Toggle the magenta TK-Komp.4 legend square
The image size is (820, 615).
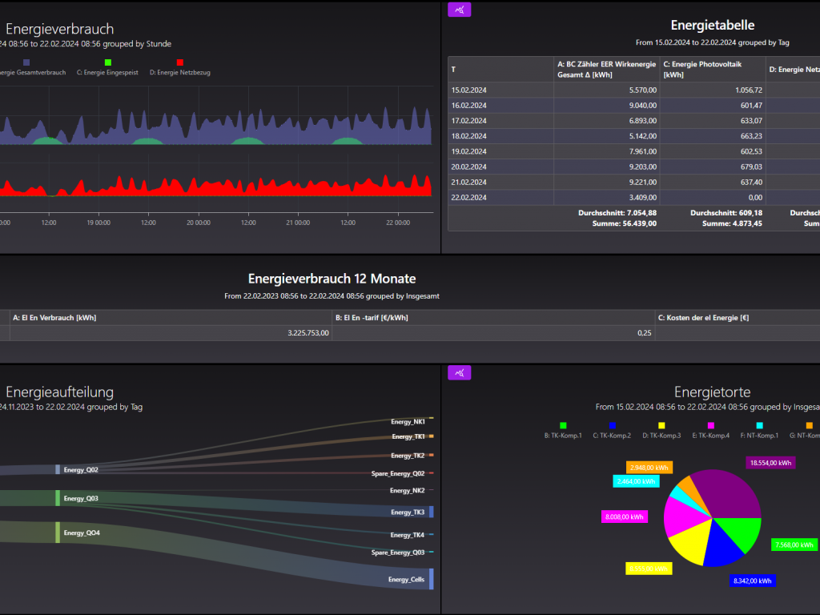709,425
